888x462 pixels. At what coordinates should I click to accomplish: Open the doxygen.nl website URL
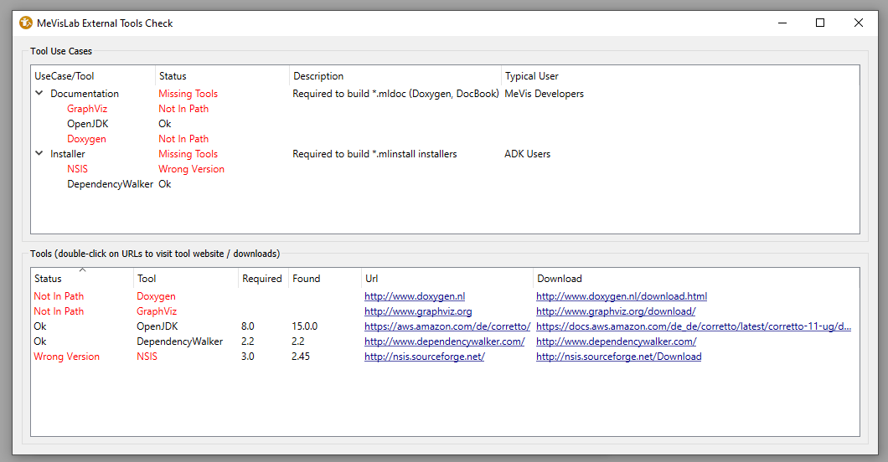click(414, 296)
